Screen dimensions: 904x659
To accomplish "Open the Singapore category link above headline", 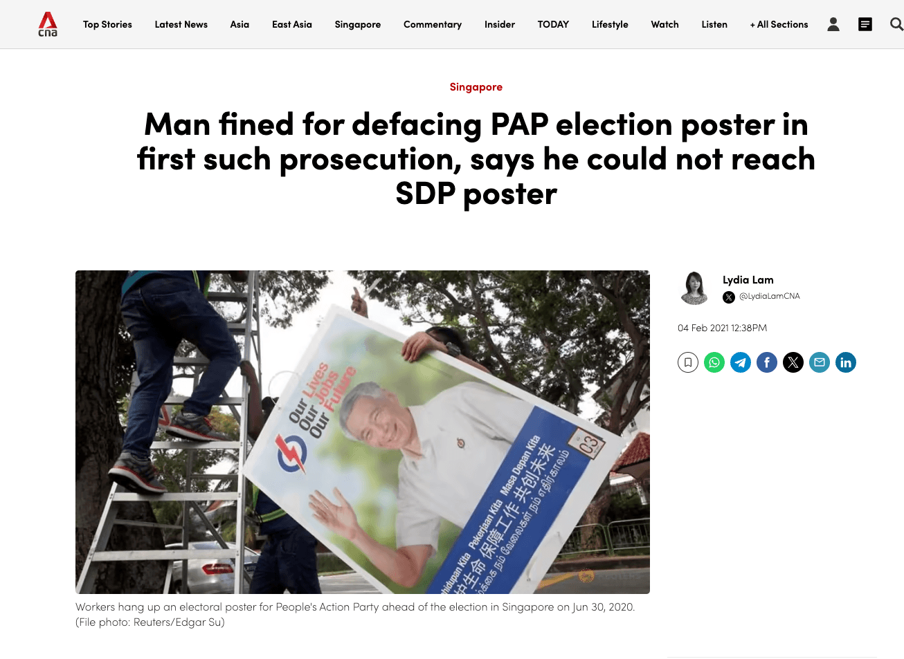I will tap(476, 87).
